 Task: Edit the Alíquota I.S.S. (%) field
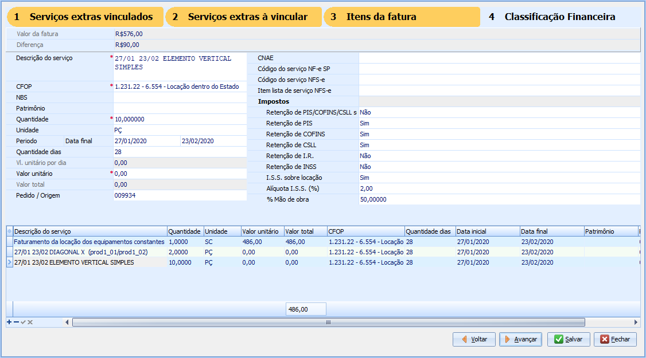499,188
